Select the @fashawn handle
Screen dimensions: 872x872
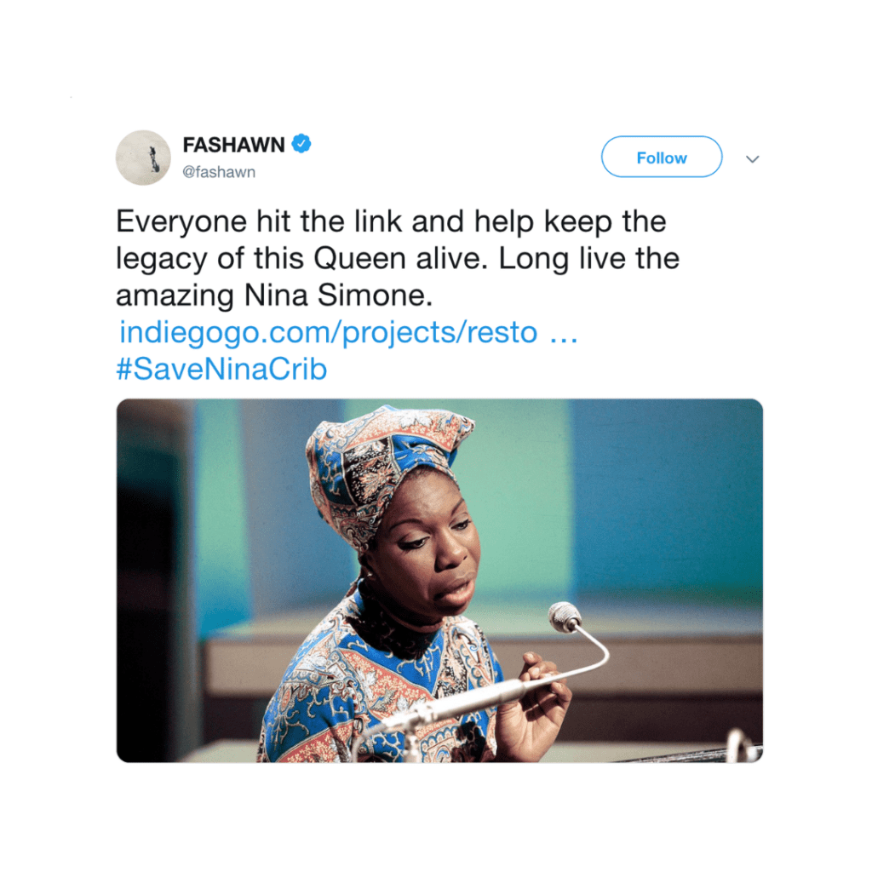219,172
